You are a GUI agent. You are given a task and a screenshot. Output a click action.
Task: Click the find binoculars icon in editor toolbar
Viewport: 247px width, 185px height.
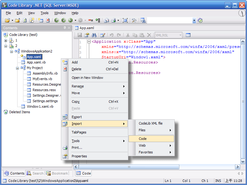[94, 35]
